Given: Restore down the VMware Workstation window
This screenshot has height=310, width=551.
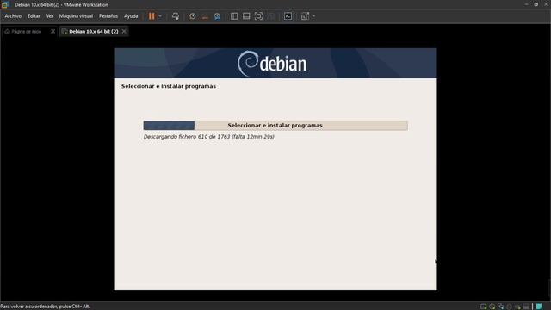Looking at the screenshot, I should (536, 4).
